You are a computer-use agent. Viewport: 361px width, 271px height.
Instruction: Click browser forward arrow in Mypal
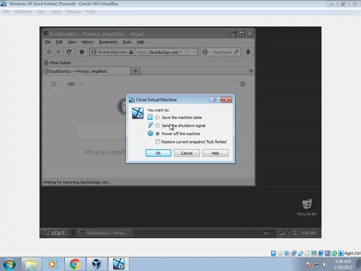pos(58,52)
